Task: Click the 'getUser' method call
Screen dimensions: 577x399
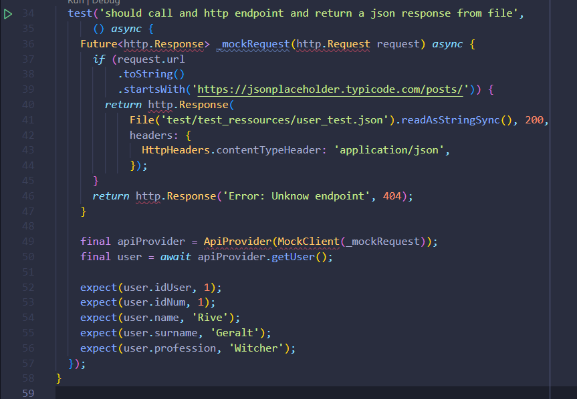Action: tap(294, 257)
